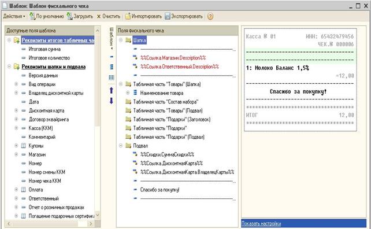Select Номер чека ККМ field

pyautogui.click(x=44, y=180)
